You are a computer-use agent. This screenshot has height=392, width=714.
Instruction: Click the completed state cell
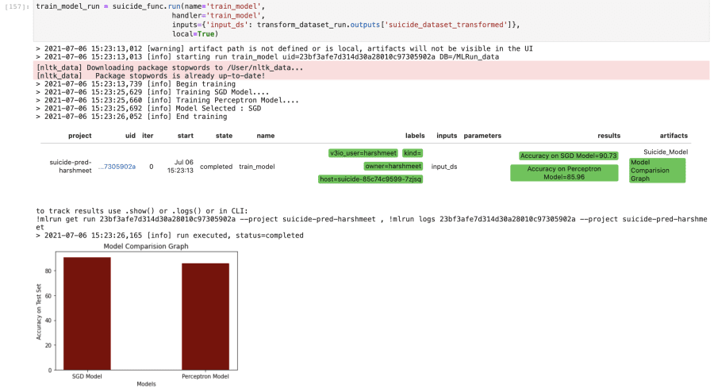(x=216, y=167)
